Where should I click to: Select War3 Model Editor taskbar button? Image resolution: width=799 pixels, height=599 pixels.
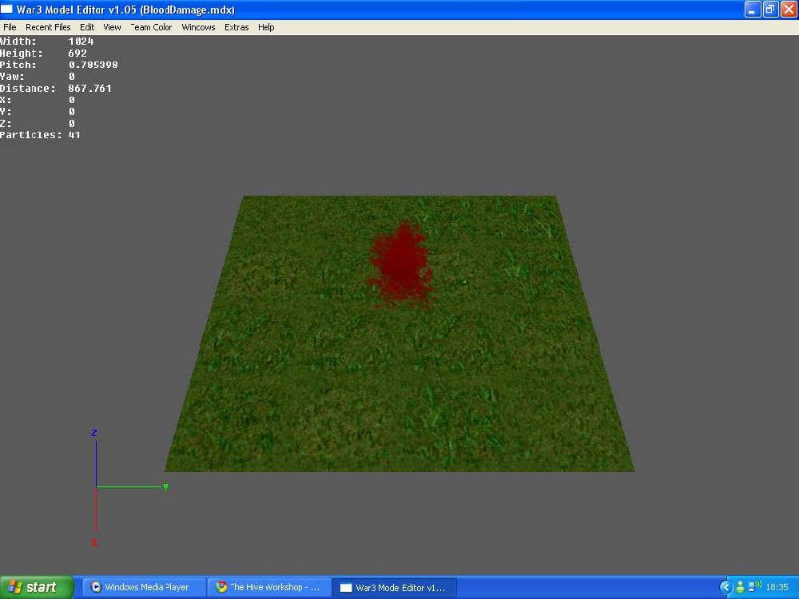395,587
